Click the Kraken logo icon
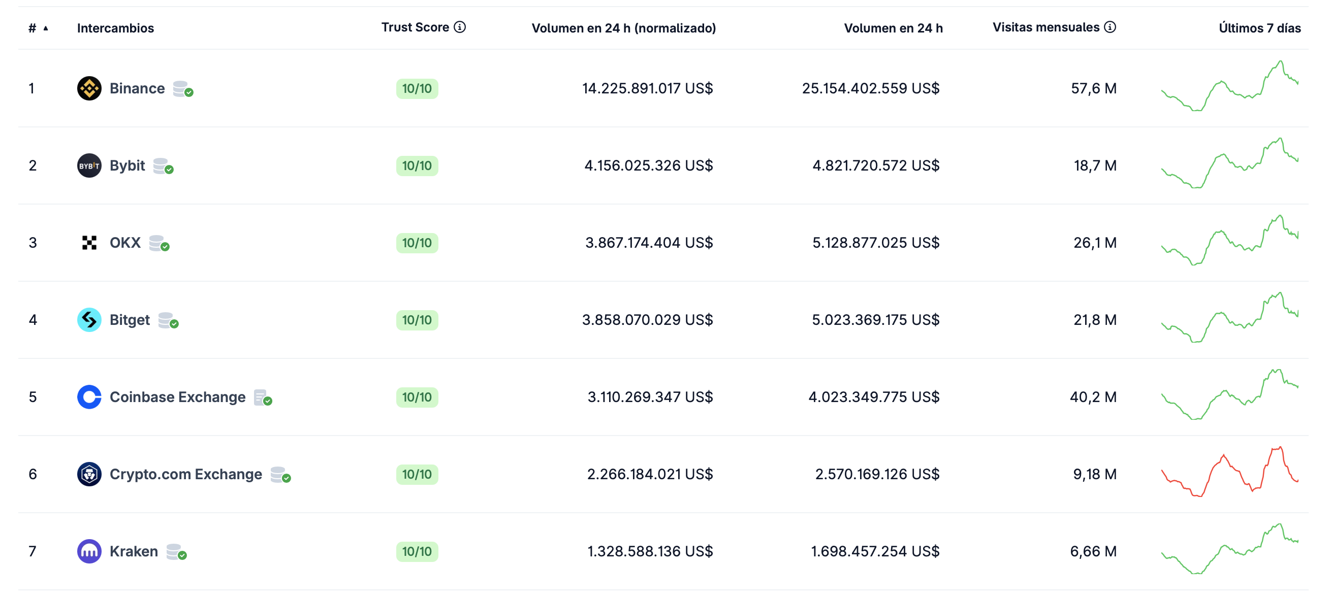Viewport: 1331px width, 597px height. point(89,551)
